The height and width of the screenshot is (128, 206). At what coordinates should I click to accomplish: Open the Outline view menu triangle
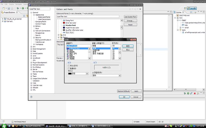[198, 12]
